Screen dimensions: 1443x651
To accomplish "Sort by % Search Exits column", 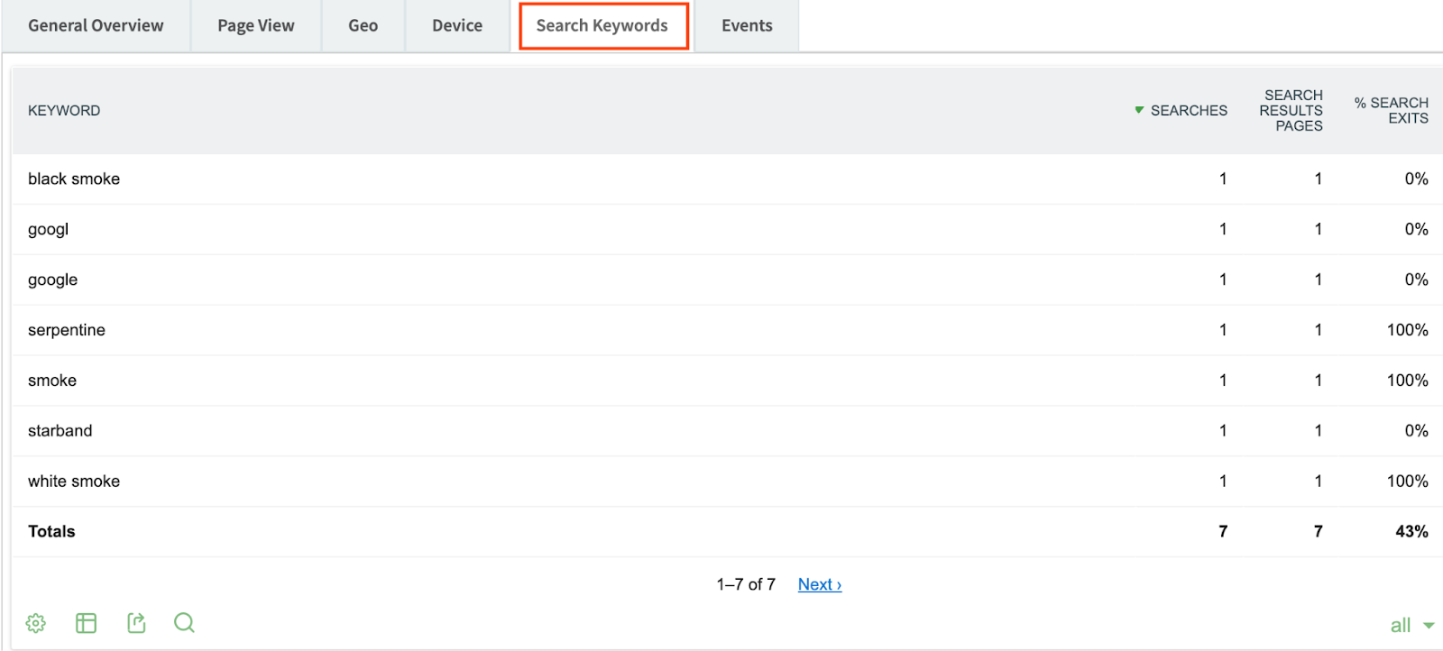I will [x=1391, y=110].
